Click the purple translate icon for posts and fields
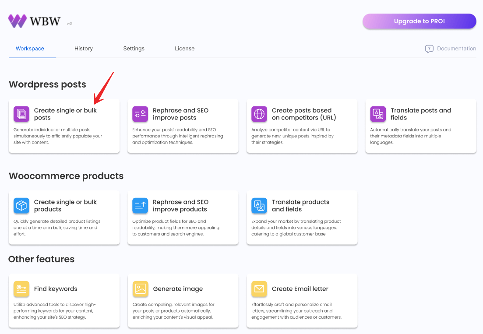The height and width of the screenshot is (334, 483). (x=378, y=114)
